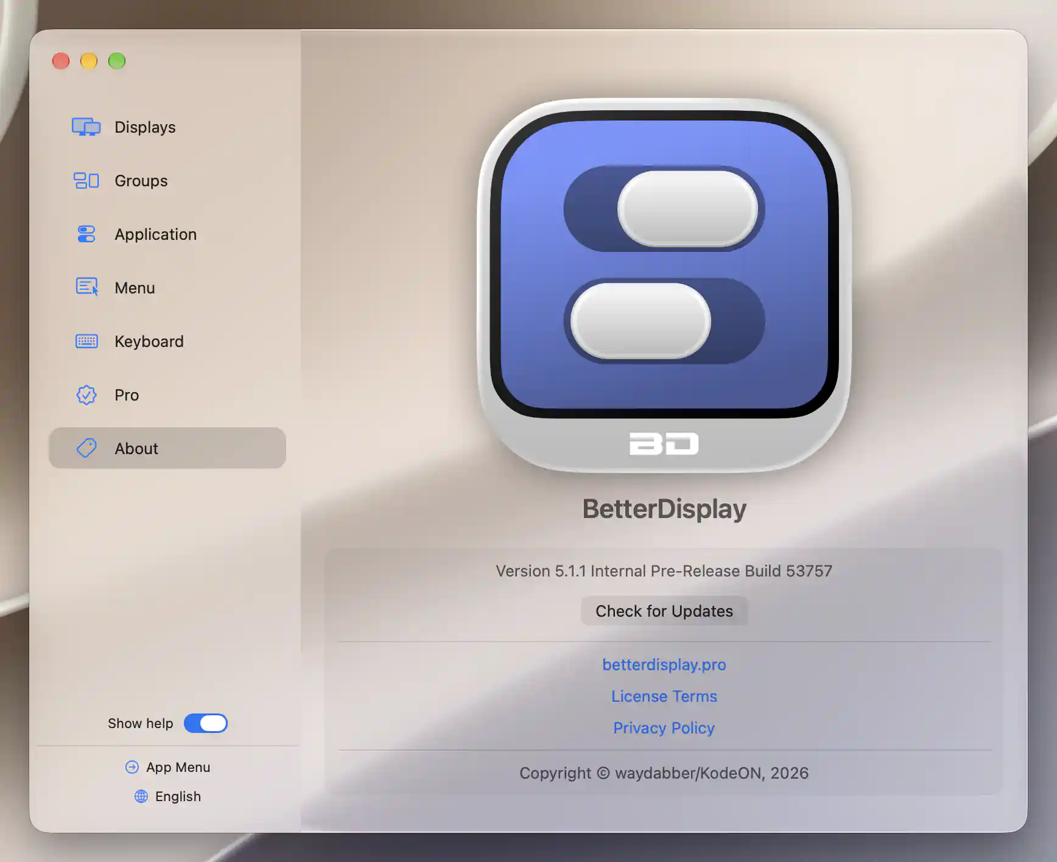Click the Keyboard icon in sidebar
Viewport: 1057px width, 862px height.
pos(86,341)
